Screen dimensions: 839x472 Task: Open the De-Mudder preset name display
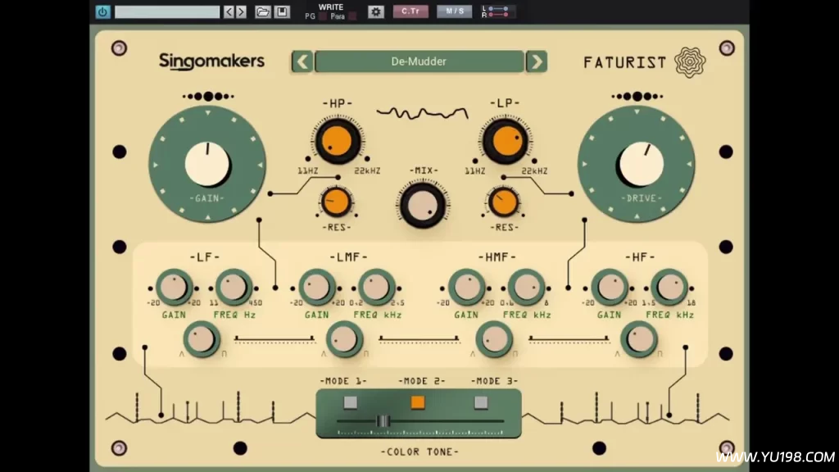point(419,61)
